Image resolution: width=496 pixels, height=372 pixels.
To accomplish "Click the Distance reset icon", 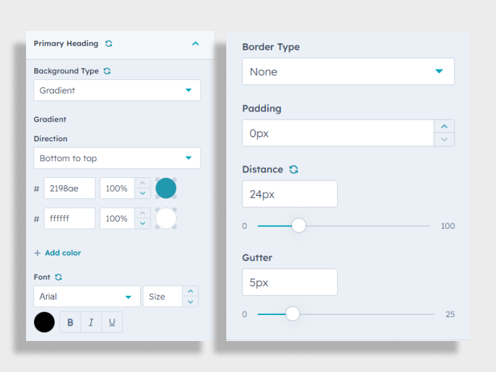I will coord(294,169).
